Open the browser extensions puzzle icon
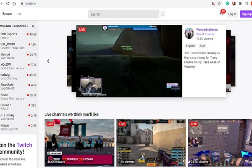This screenshot has width=252, height=168. [240, 3]
